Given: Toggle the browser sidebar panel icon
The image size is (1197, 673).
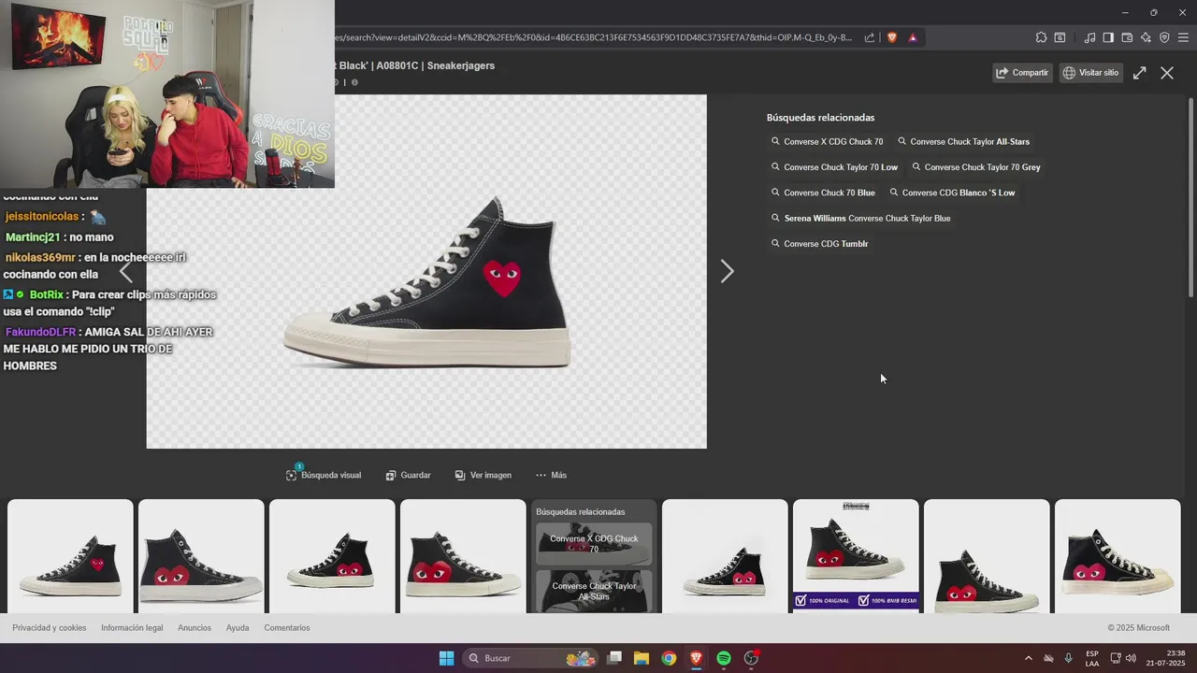Looking at the screenshot, I should point(1108,37).
